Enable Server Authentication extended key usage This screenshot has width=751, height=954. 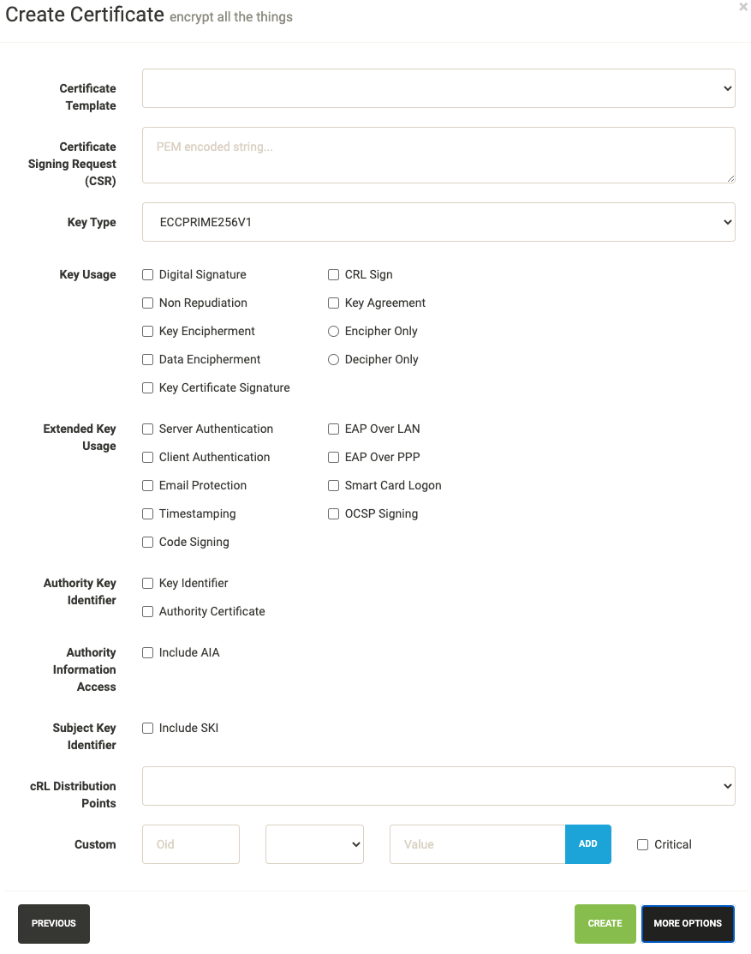(x=147, y=429)
